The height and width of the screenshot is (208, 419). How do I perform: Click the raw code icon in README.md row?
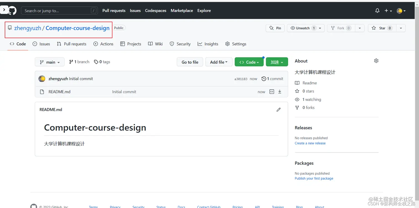tap(272, 92)
